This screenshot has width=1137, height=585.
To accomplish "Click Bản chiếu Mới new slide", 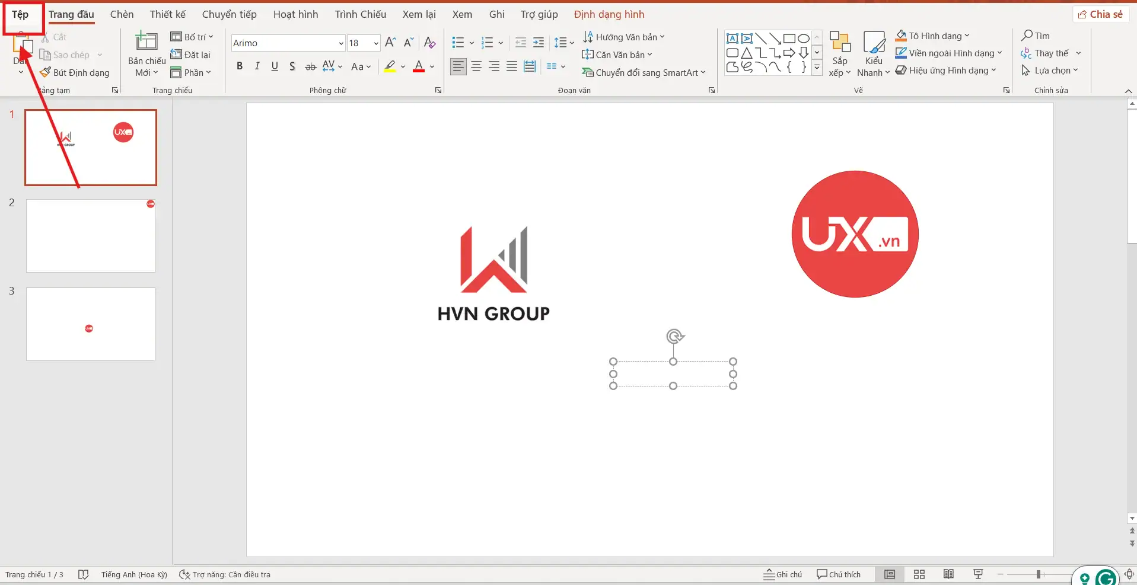I will [x=146, y=55].
